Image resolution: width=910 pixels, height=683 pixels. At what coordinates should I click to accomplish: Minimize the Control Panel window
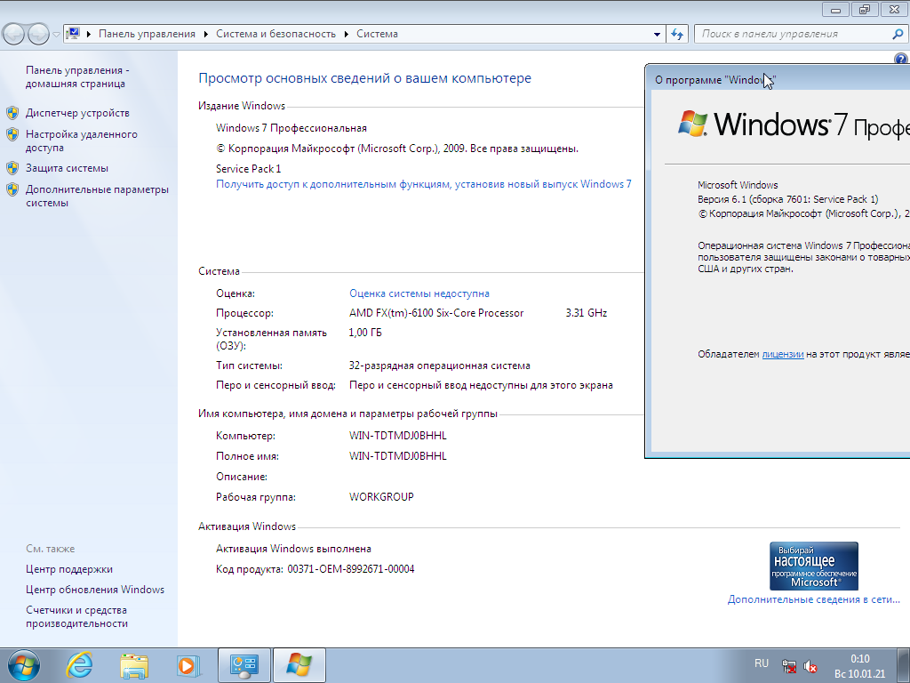[835, 9]
